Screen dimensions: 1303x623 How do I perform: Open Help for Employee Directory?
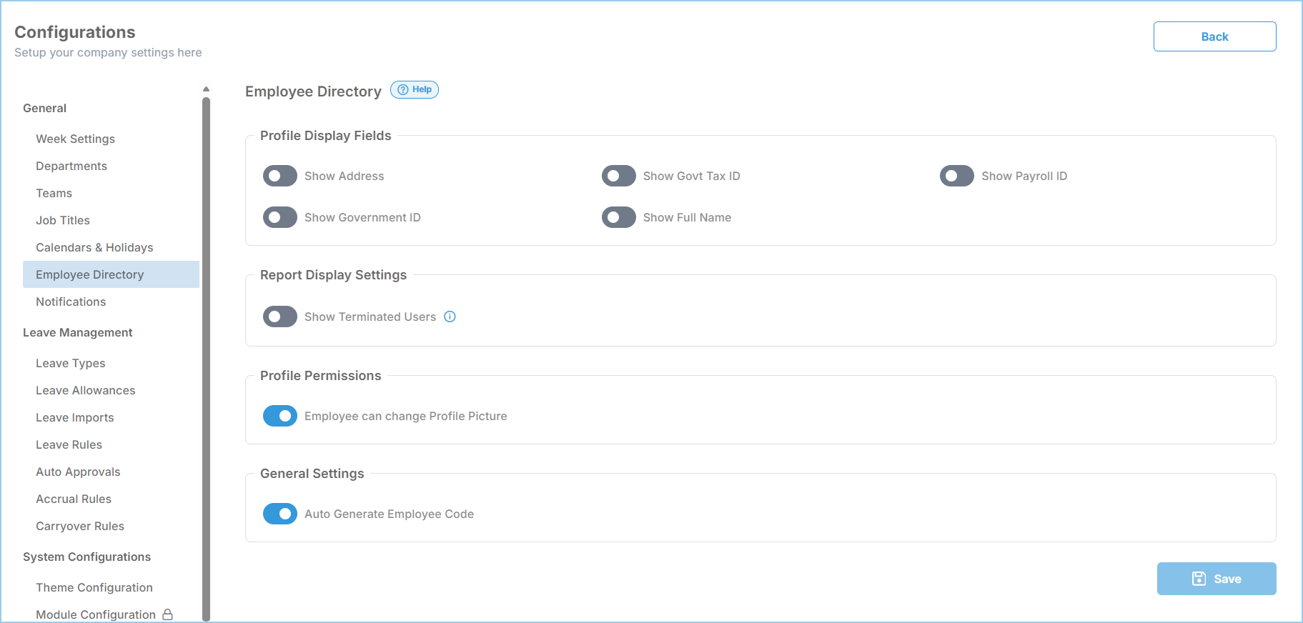pos(415,89)
